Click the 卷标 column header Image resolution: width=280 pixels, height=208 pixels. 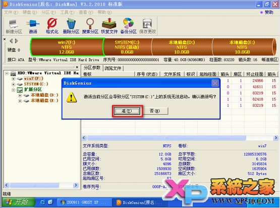108,74
